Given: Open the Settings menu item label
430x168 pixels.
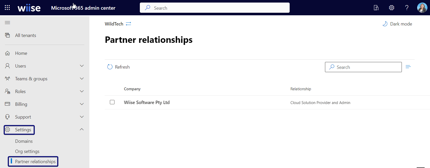Looking at the screenshot, I should coord(23,130).
